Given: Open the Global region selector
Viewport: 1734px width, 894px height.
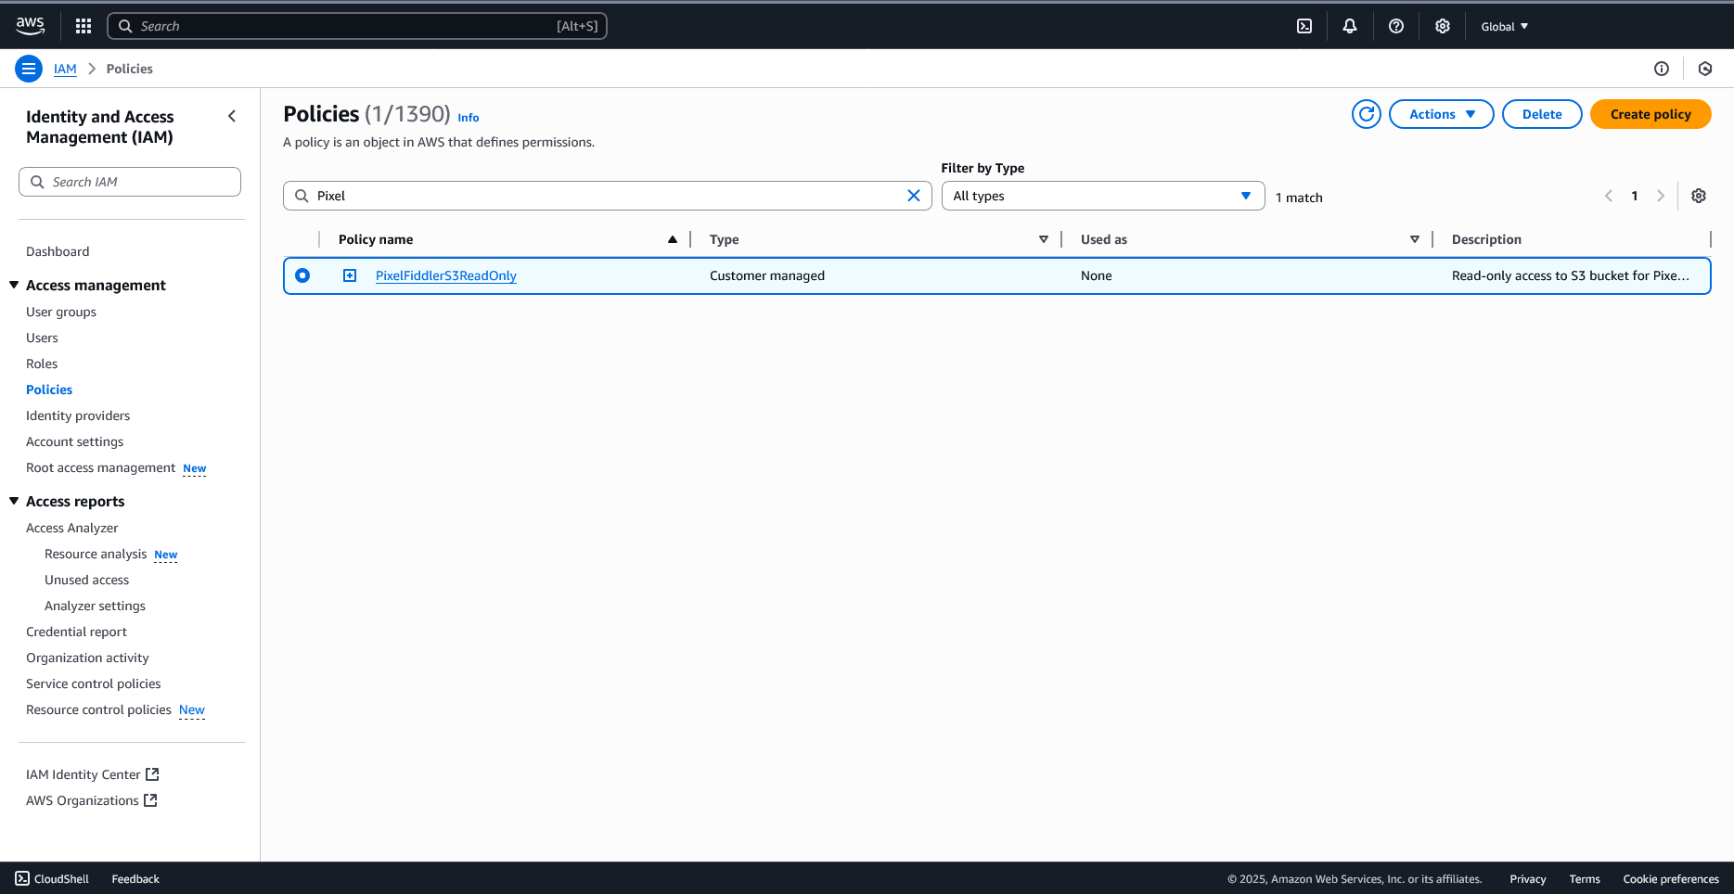Looking at the screenshot, I should [1504, 26].
